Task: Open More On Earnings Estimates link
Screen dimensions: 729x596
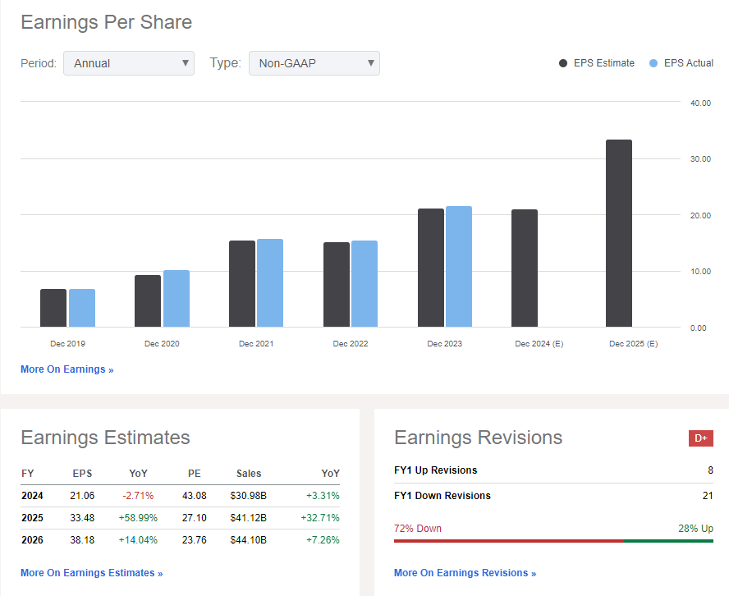Action: (92, 573)
